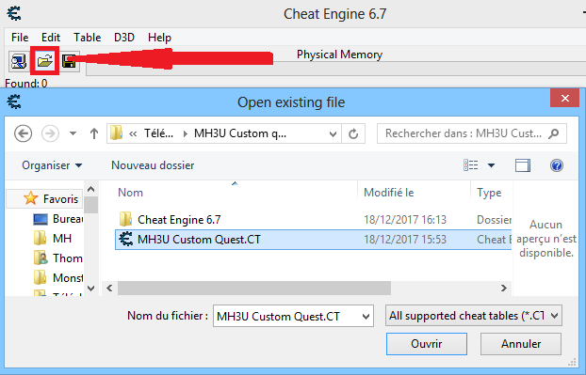Click the horizontal scrollbar left arrow
This screenshot has width=586, height=375.
pyautogui.click(x=109, y=289)
